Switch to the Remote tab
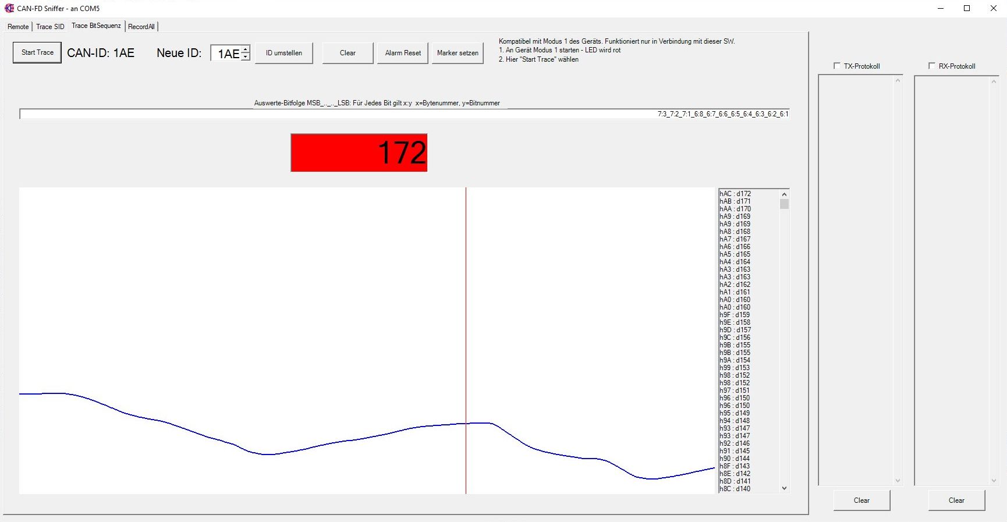Image resolution: width=1007 pixels, height=522 pixels. [18, 27]
